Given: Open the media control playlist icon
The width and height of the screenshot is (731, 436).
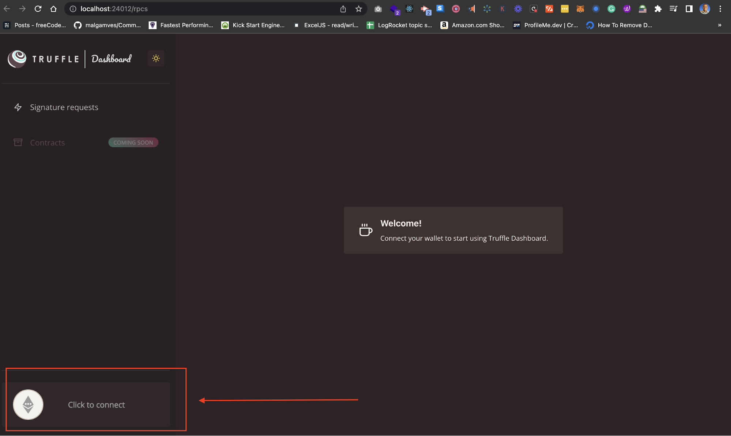Looking at the screenshot, I should tap(673, 9).
